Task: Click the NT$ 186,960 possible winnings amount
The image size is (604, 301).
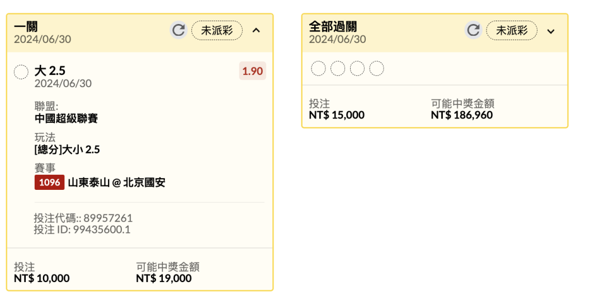Action: 462,114
